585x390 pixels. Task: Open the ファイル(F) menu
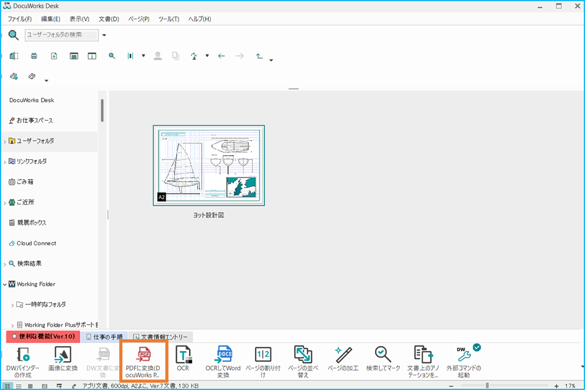click(x=20, y=19)
